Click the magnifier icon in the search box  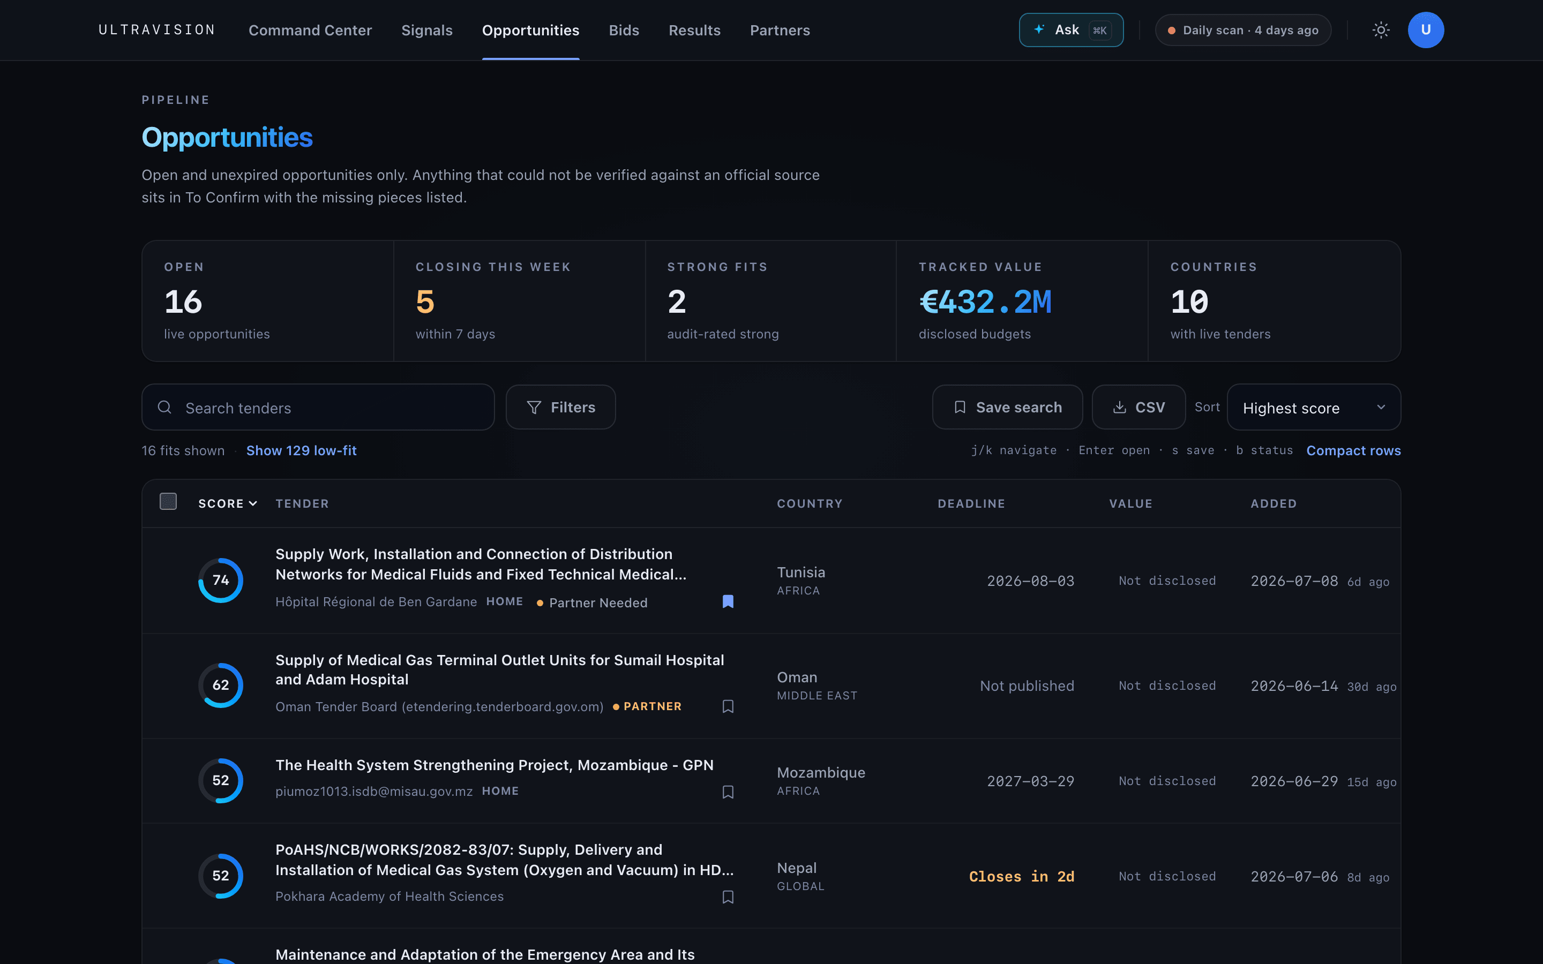pyautogui.click(x=164, y=408)
